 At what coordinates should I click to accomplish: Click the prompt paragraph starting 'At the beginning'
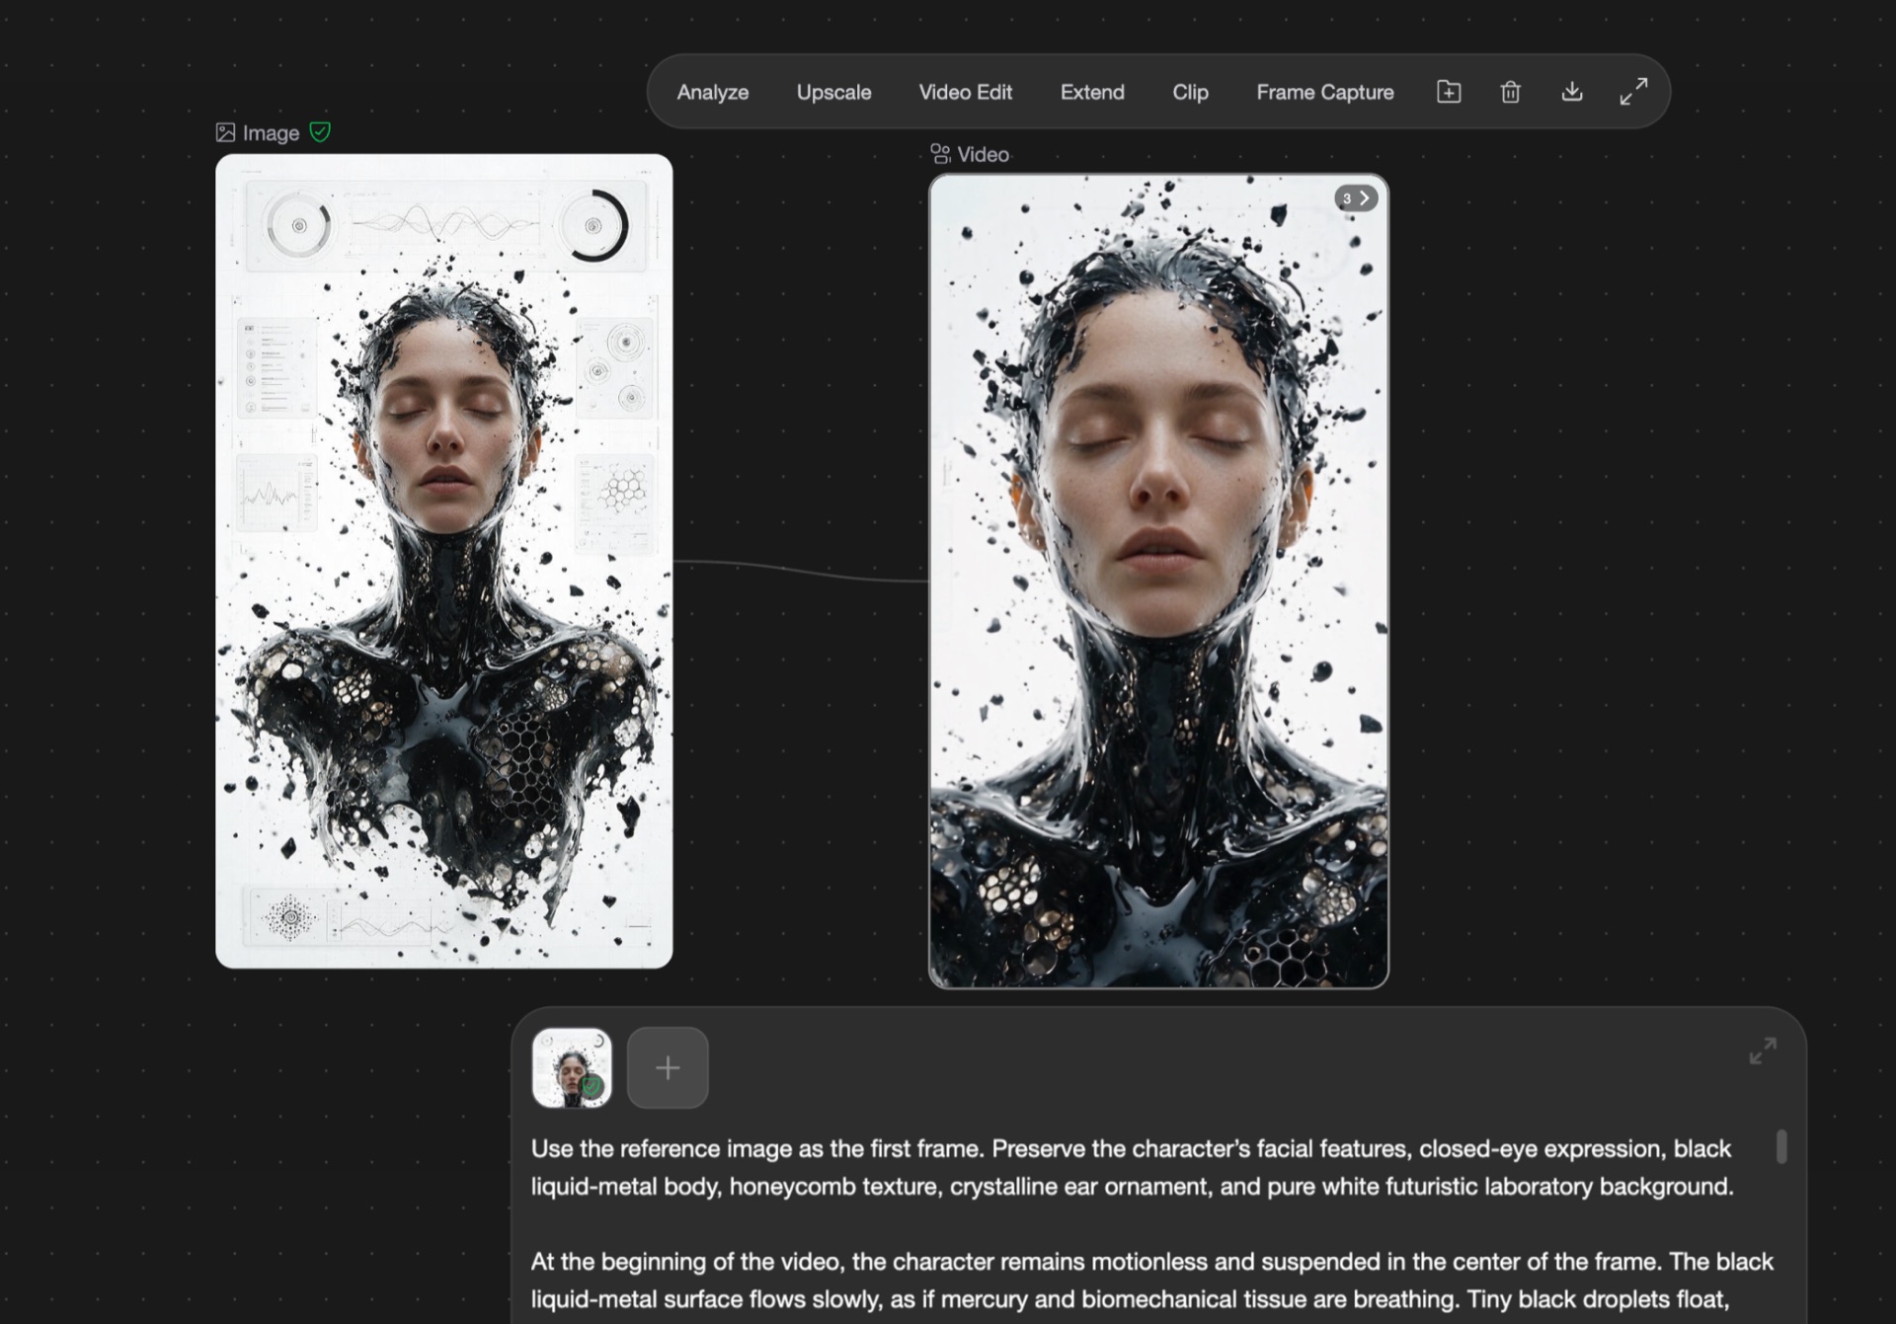point(1151,1281)
